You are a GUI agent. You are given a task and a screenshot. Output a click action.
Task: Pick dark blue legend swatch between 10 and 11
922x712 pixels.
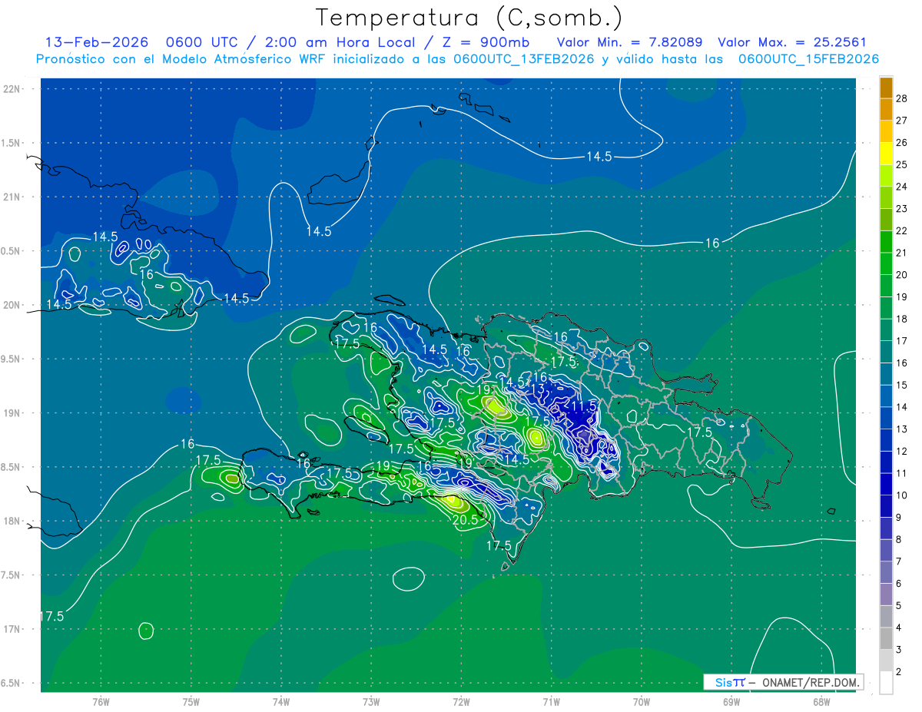point(886,485)
